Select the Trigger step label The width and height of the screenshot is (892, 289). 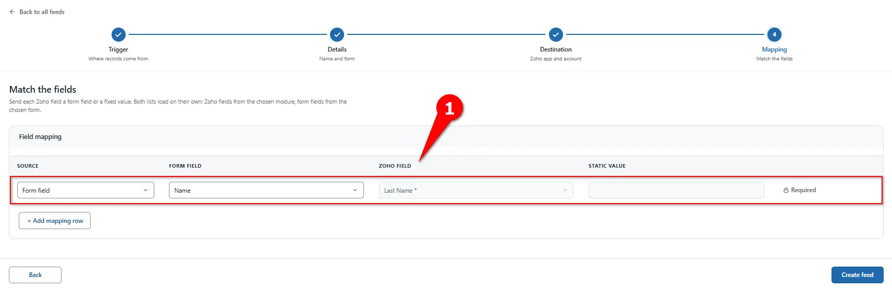coord(118,49)
